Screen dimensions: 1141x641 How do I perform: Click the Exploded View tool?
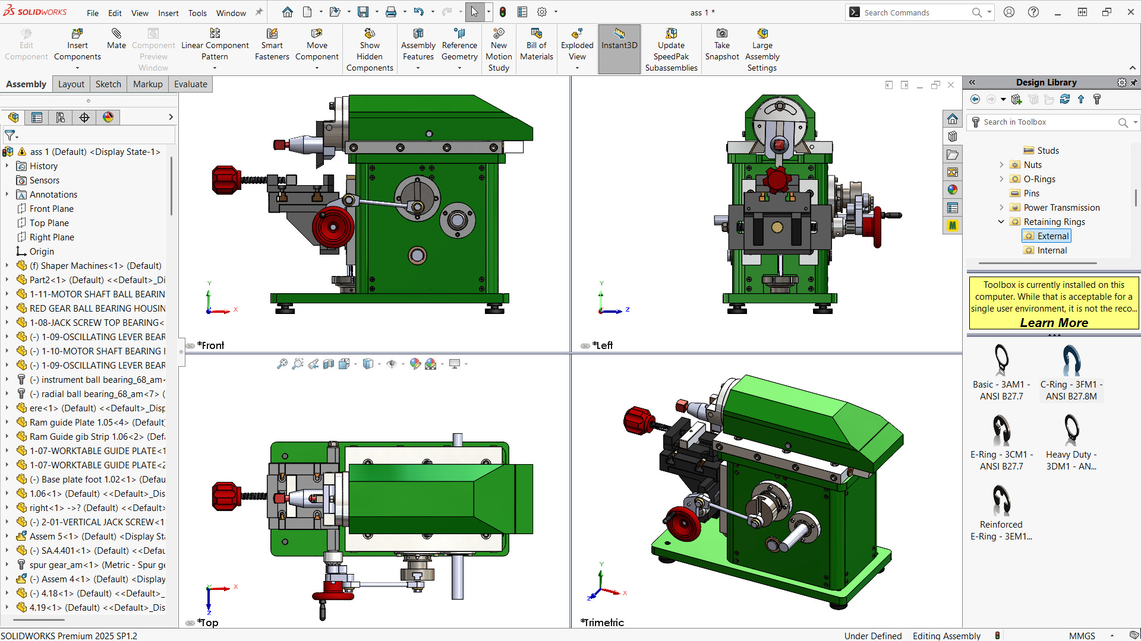577,45
